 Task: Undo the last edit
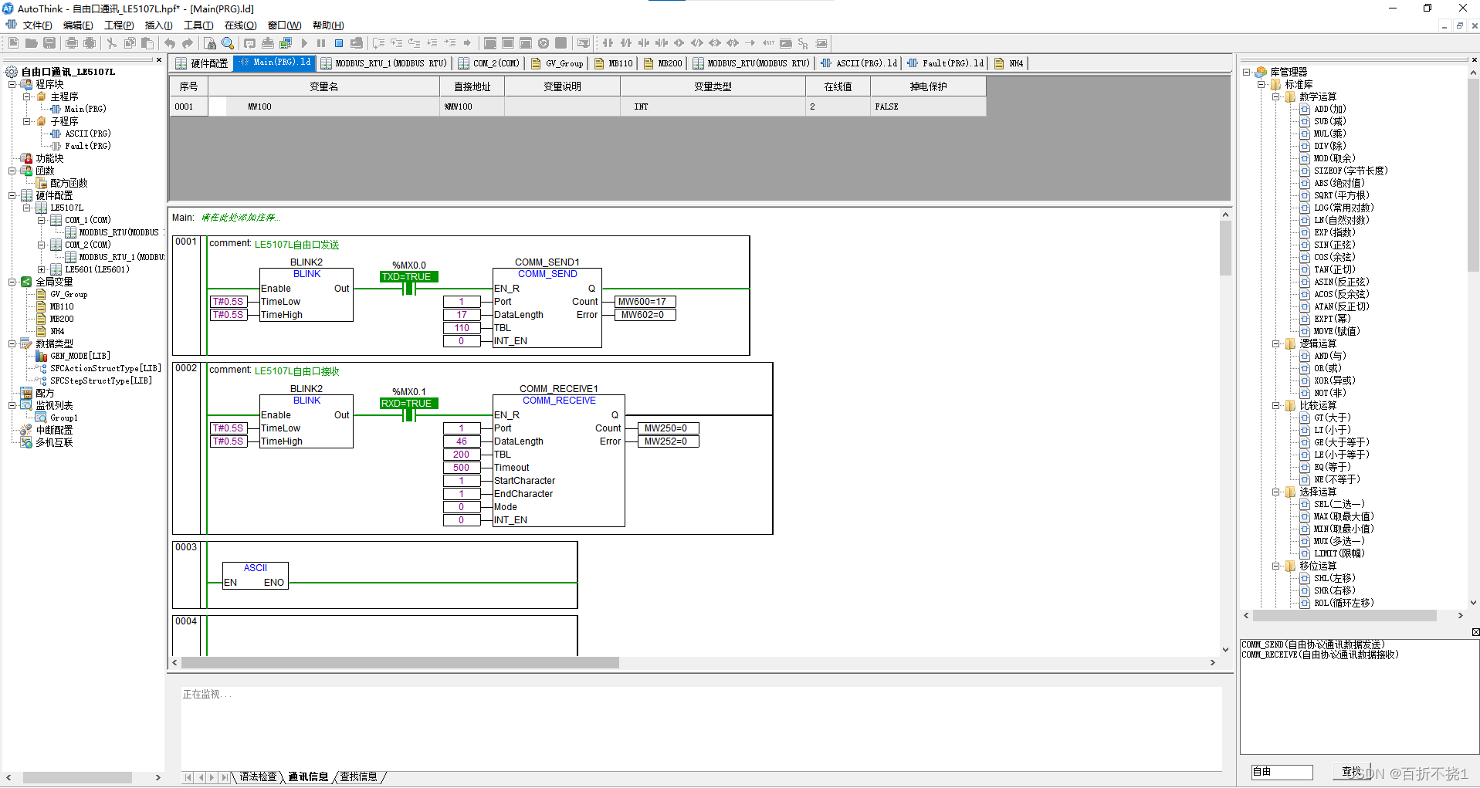170,43
